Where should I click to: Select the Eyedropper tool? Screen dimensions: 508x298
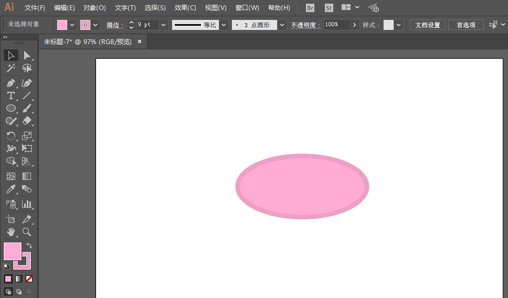tap(10, 189)
